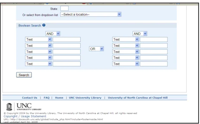Click fourth search term field, left group

click(67, 58)
